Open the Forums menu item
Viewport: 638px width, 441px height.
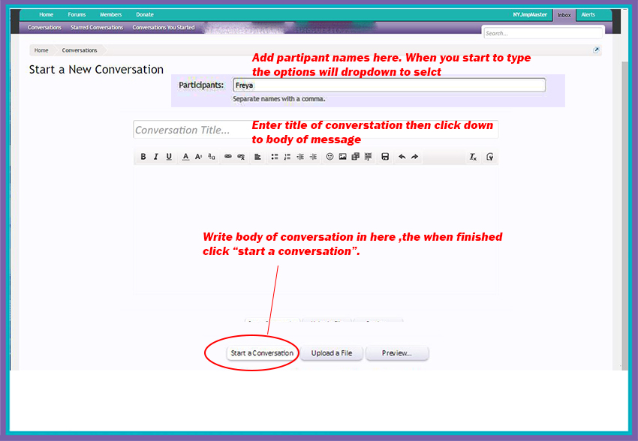point(77,14)
